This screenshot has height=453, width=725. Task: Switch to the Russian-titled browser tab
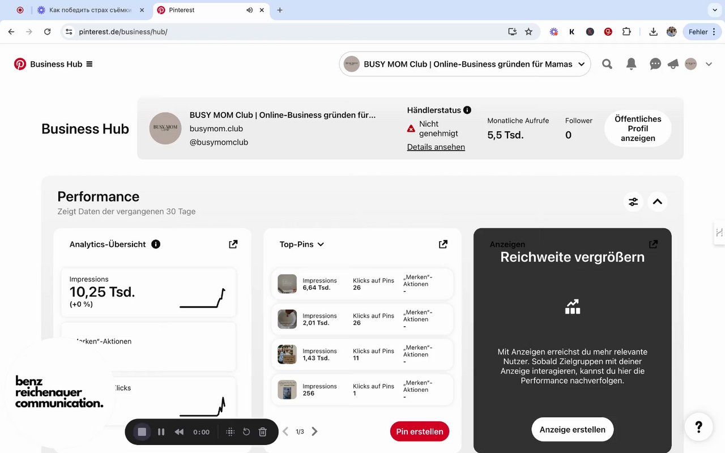pos(91,10)
